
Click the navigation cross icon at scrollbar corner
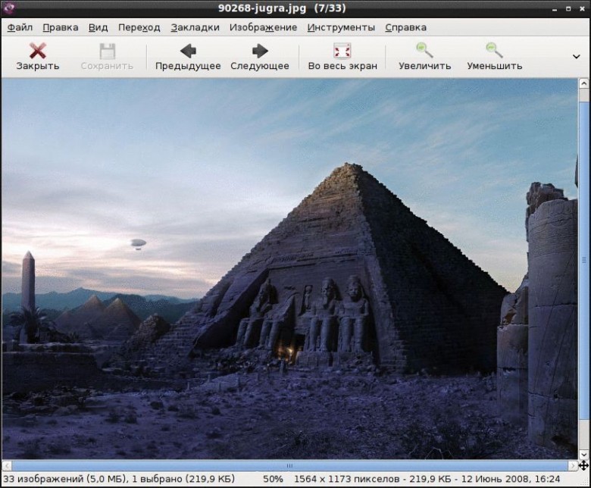[584, 466]
